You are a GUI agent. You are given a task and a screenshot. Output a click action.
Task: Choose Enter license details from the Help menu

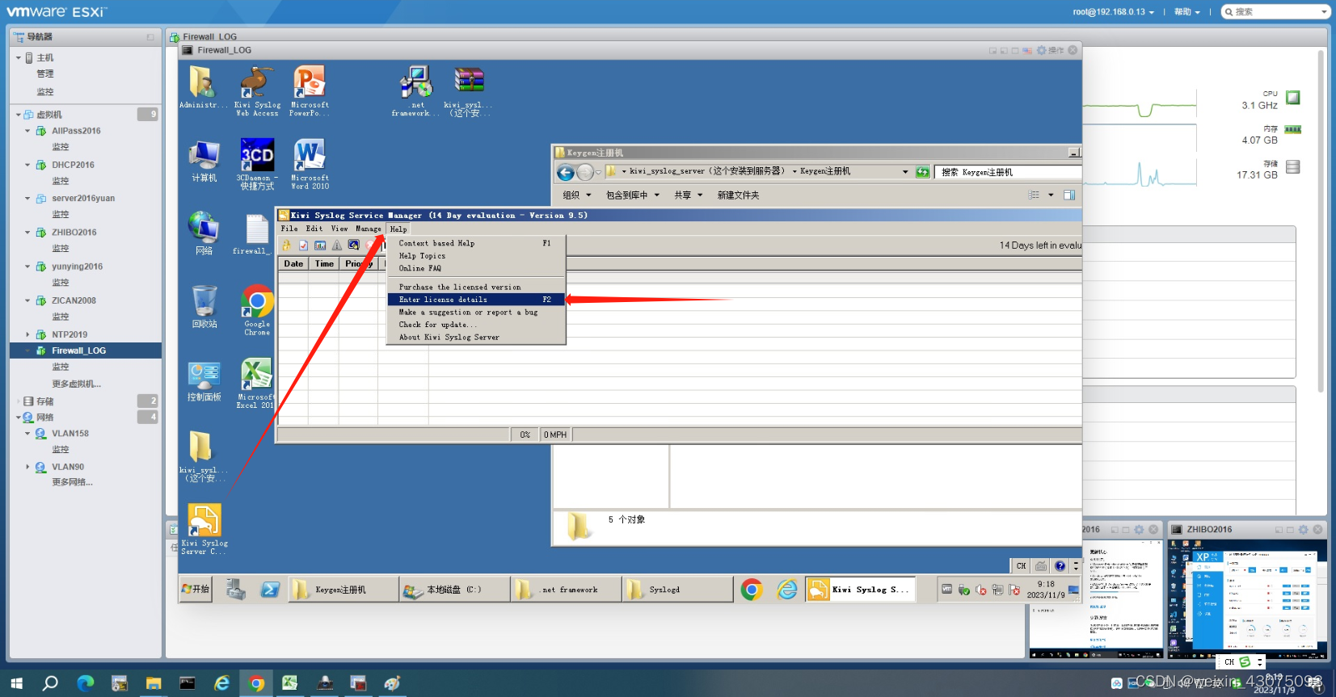(477, 300)
